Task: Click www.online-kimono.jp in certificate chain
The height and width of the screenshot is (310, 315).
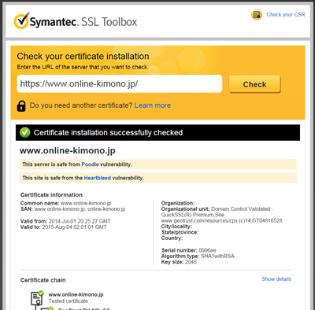Action: point(76,294)
